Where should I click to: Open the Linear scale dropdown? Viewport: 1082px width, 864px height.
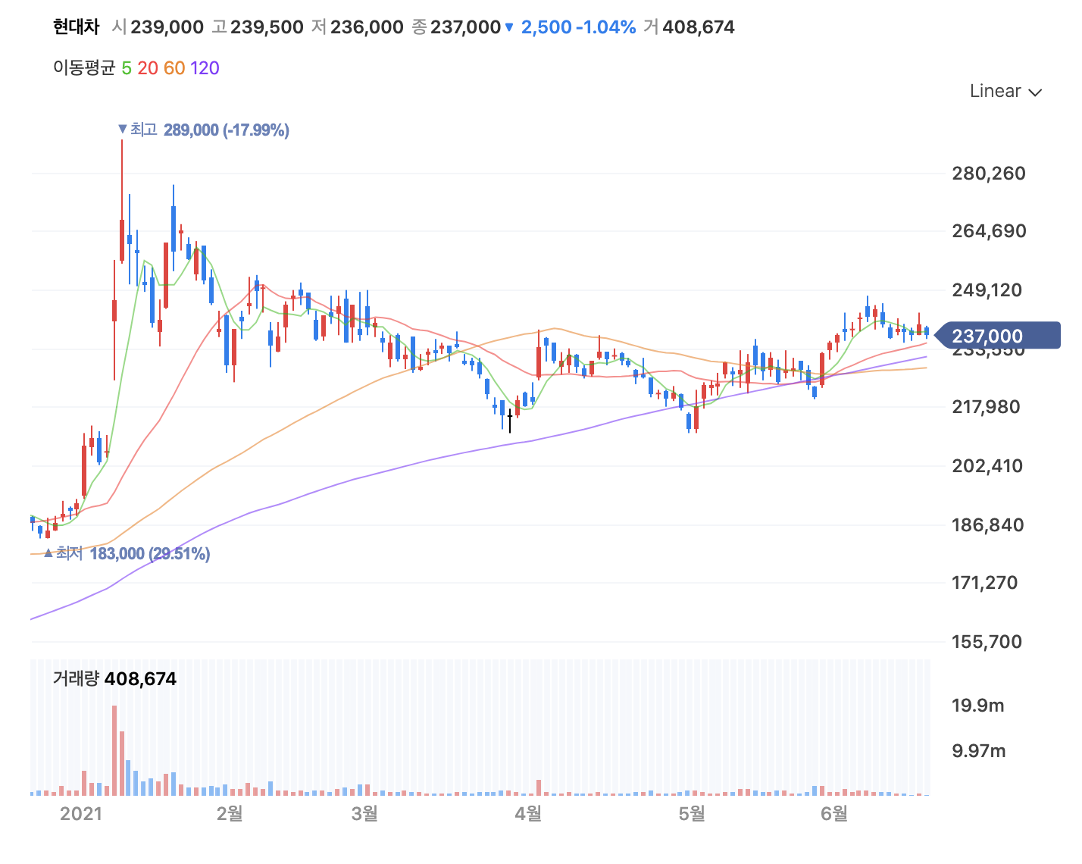pyautogui.click(x=1006, y=91)
